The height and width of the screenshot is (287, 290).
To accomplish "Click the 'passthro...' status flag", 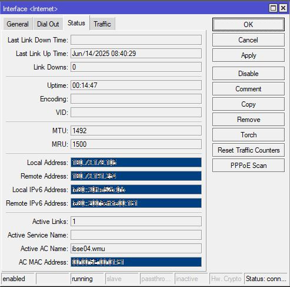I will coord(156,279).
